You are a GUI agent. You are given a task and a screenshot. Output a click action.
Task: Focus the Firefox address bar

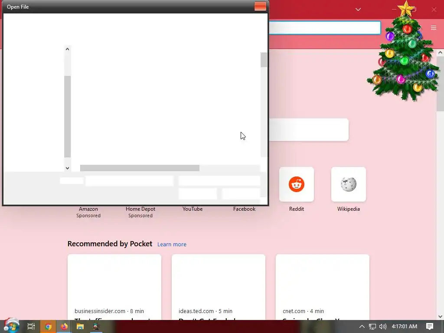point(324,28)
